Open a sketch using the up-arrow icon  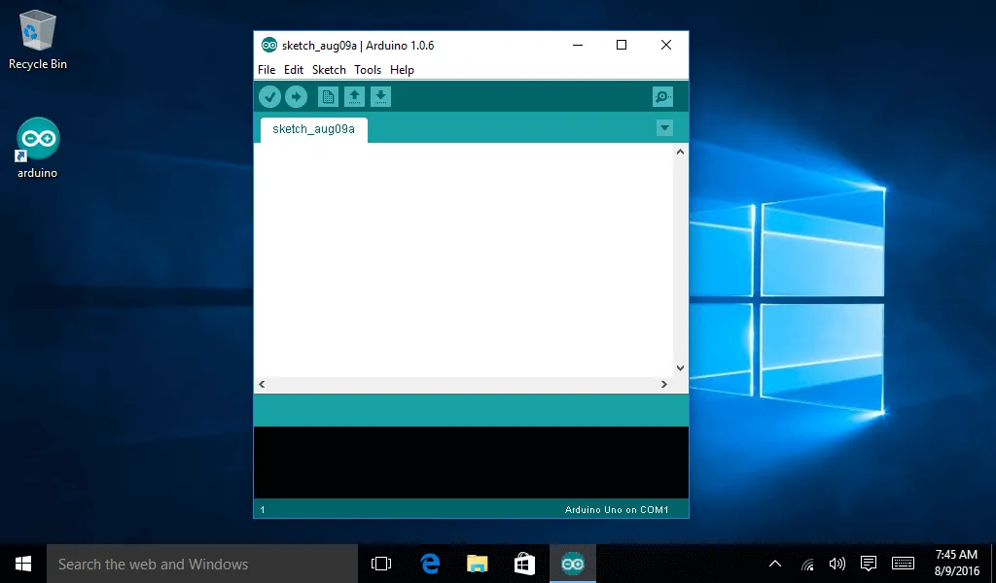tap(355, 96)
